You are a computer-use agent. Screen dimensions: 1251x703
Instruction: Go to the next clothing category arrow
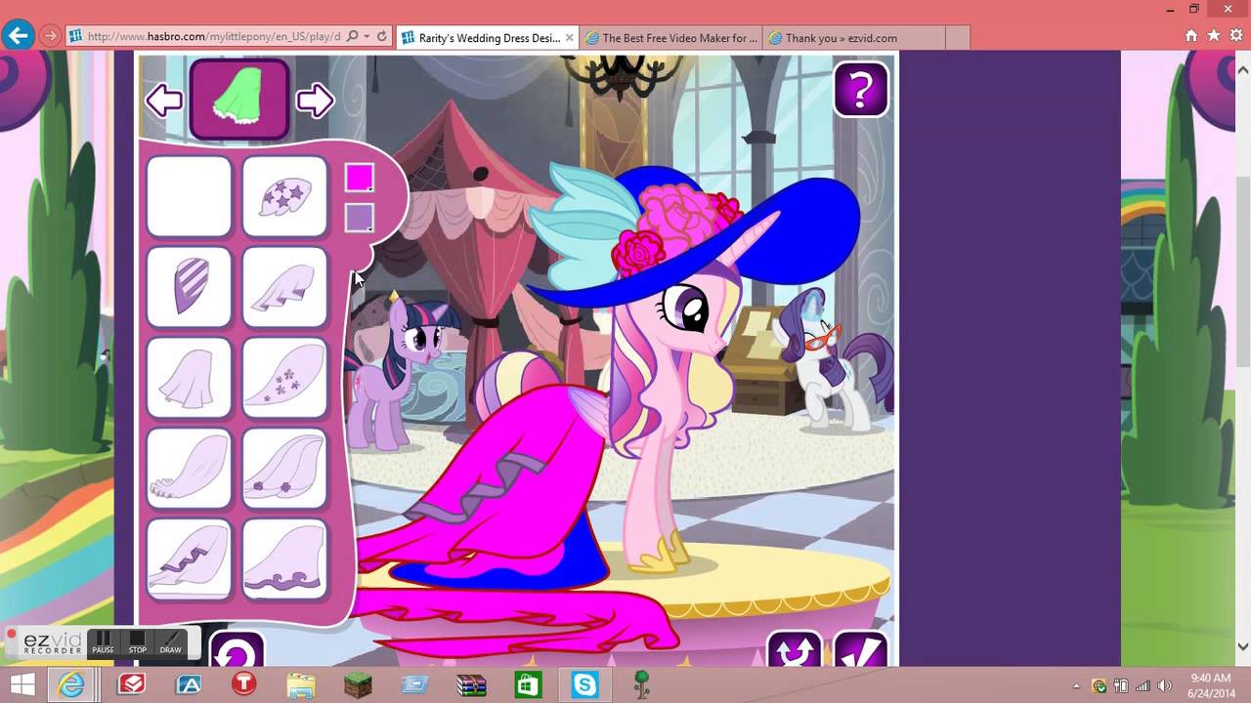coord(315,101)
